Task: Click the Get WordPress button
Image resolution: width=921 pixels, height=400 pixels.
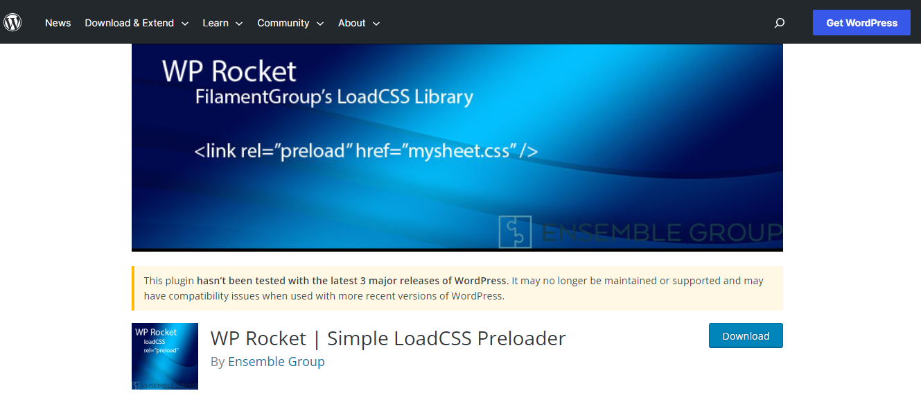Action: click(861, 23)
